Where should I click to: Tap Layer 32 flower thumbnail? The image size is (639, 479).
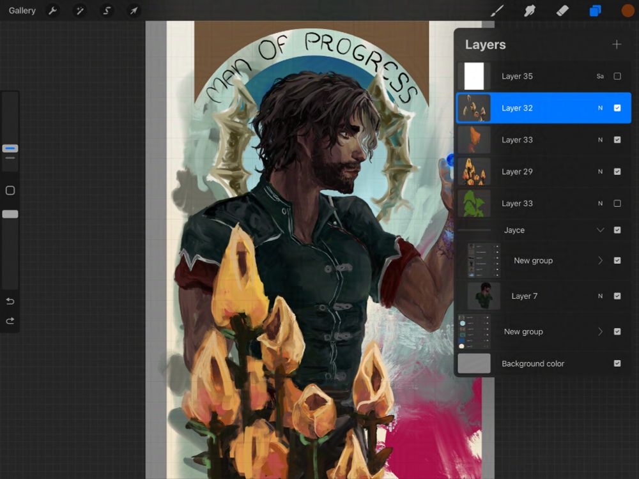[x=474, y=108]
